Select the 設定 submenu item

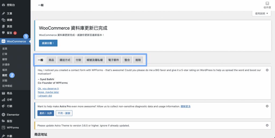pos(5,75)
